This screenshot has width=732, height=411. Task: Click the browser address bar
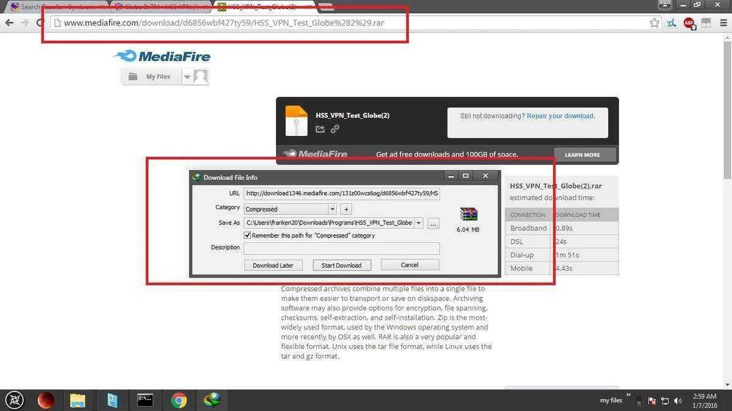[x=350, y=23]
